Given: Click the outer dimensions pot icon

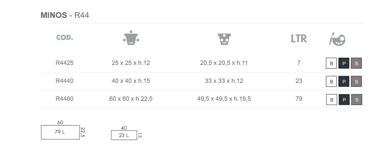Looking at the screenshot, I should tap(131, 38).
